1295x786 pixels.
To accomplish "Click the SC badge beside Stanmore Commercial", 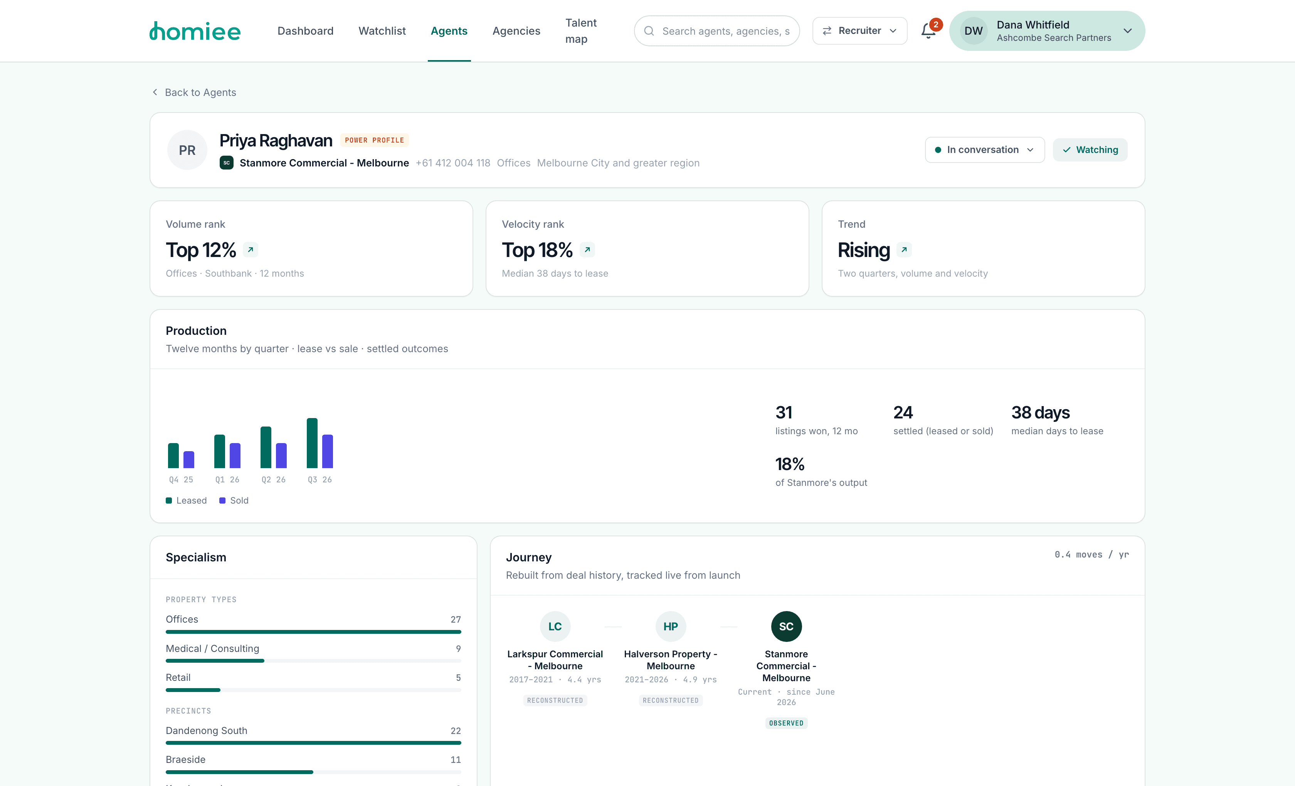I will click(227, 163).
